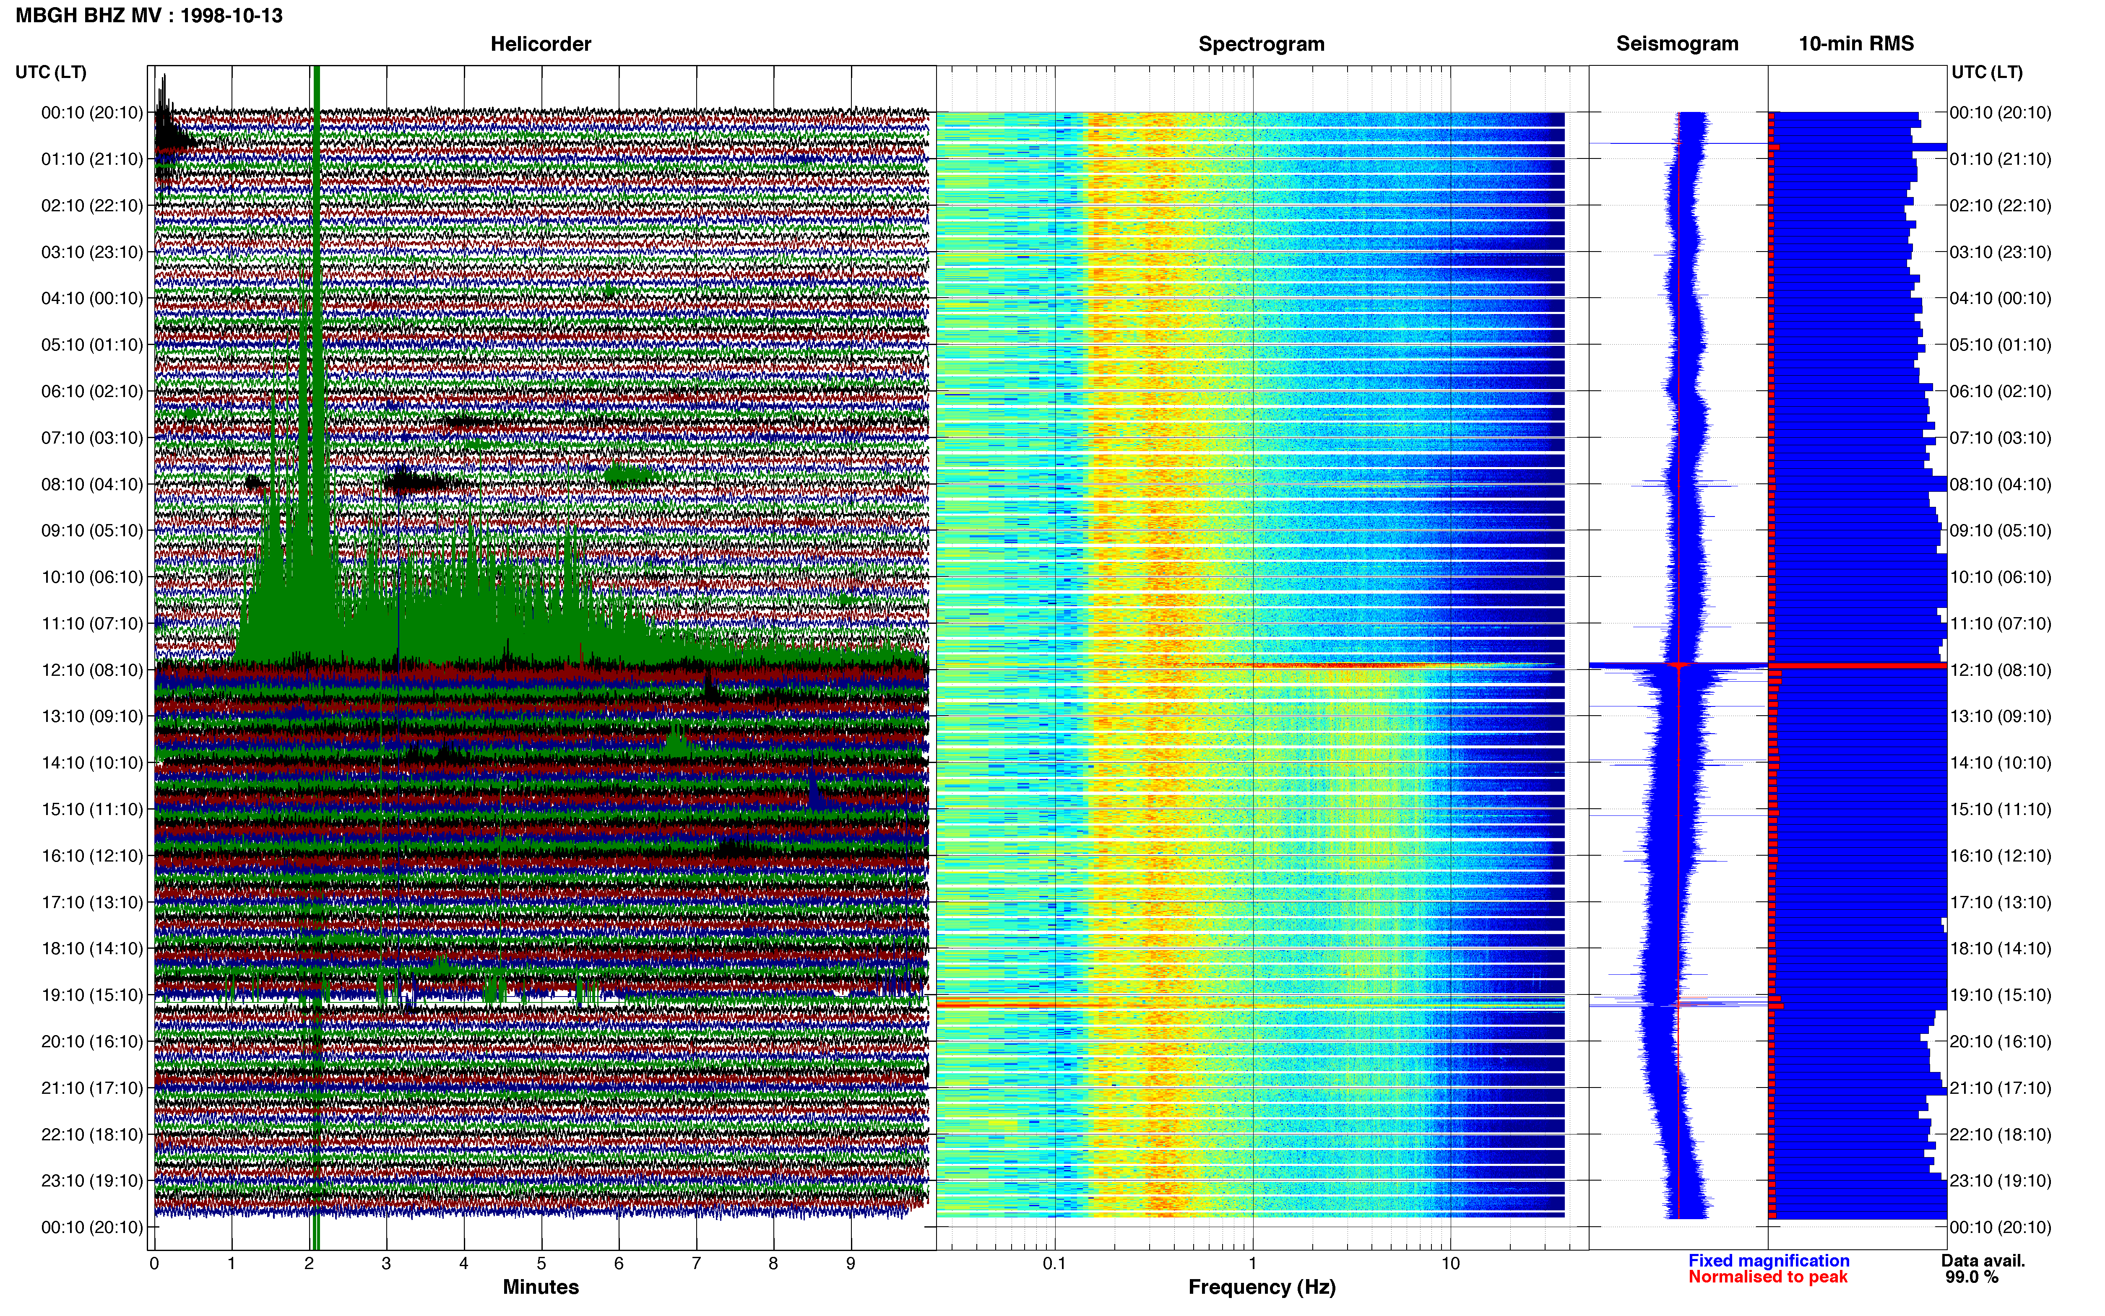Click the 'Minutes' axis title under the helicorder

point(541,1287)
